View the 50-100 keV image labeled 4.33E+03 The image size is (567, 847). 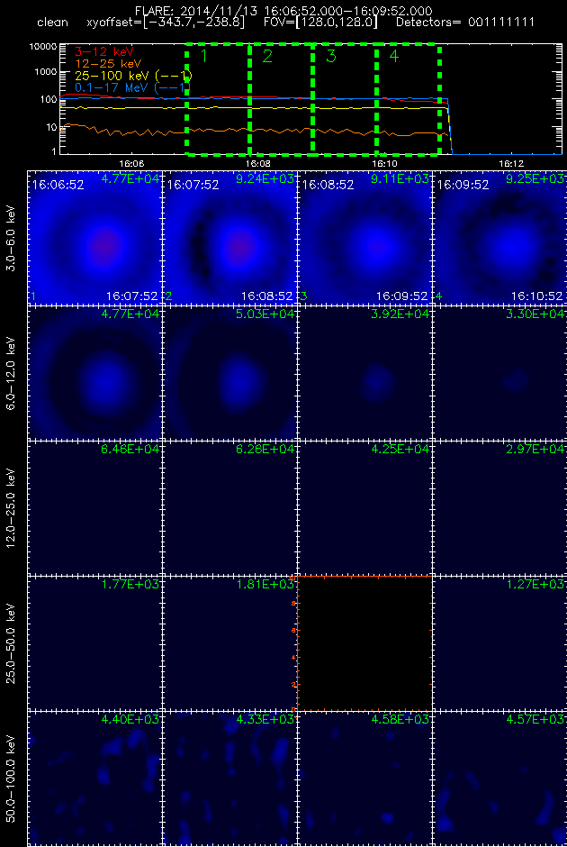point(229,779)
